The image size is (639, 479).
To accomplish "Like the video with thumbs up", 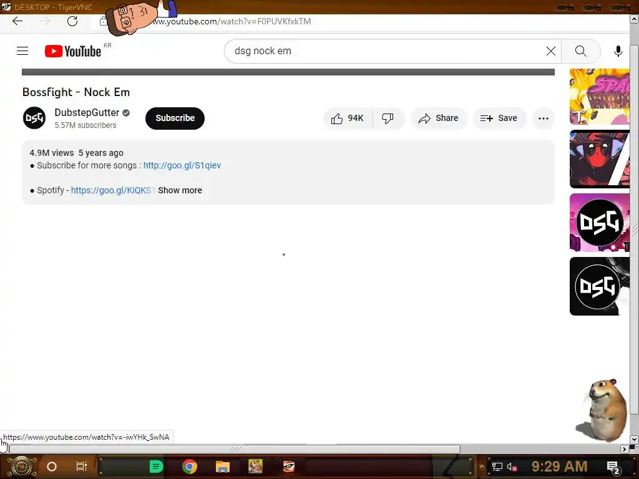I will (x=348, y=118).
